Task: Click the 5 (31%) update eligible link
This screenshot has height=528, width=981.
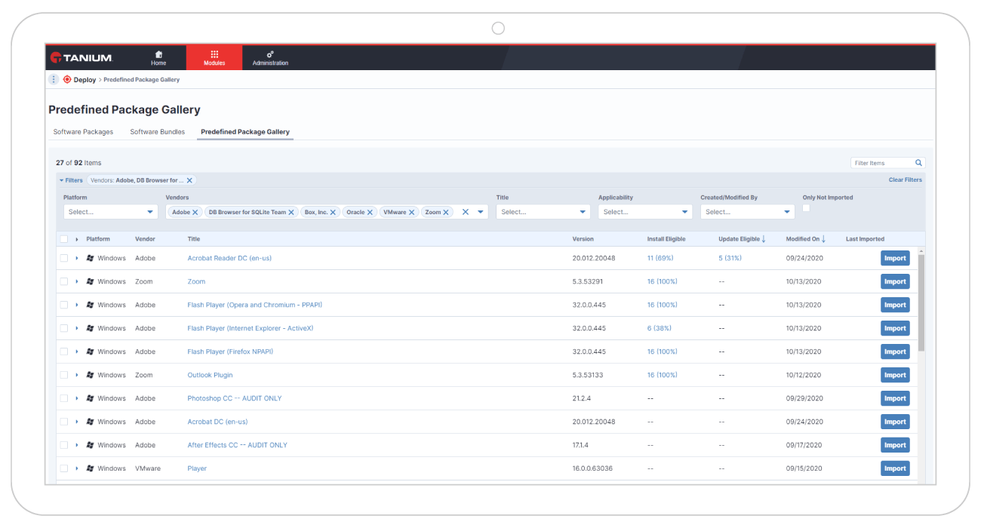Action: click(x=730, y=258)
